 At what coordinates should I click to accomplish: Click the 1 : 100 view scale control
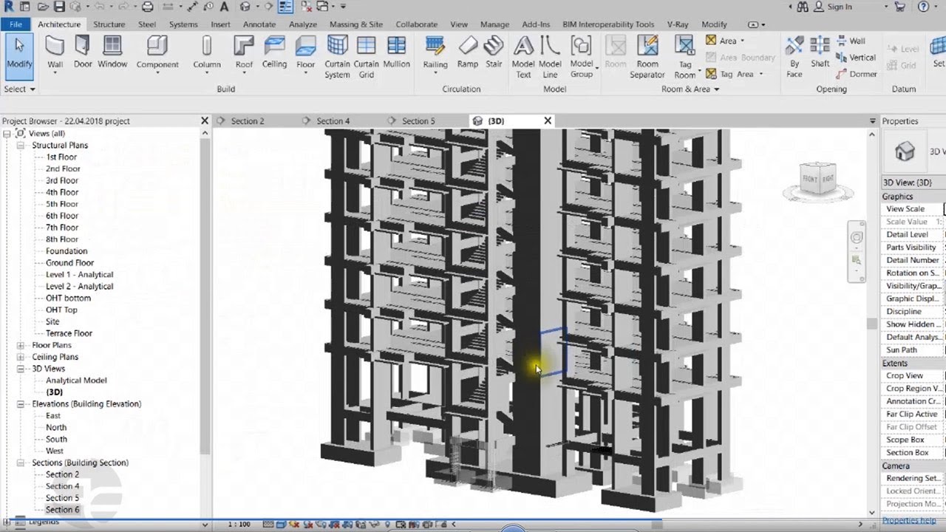(238, 524)
